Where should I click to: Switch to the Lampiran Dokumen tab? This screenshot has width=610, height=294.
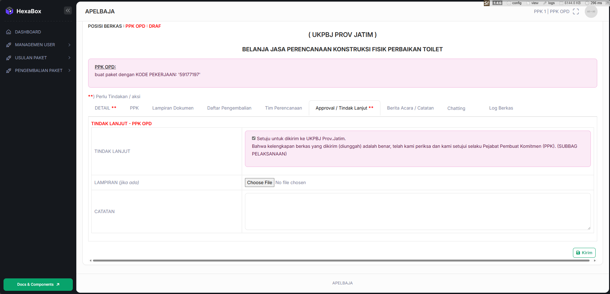click(x=173, y=108)
